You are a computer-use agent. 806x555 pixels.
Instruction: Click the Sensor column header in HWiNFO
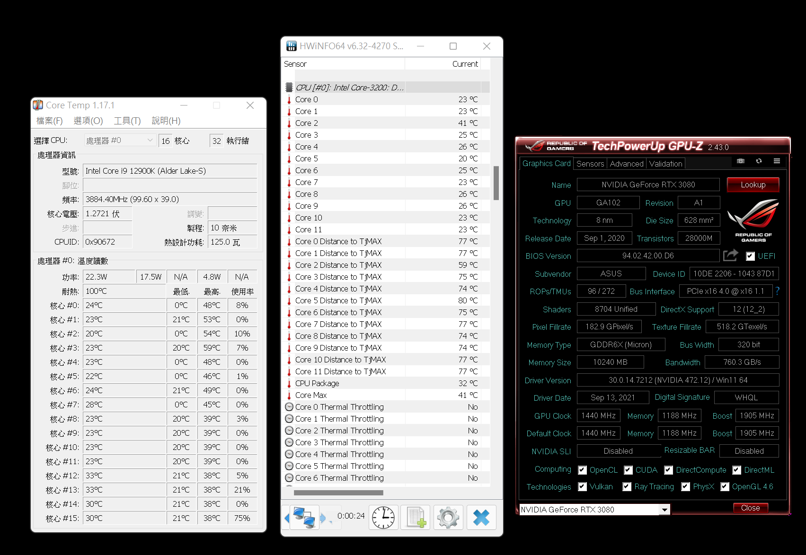click(x=344, y=64)
